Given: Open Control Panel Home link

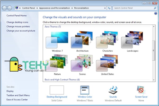Looking at the screenshot, I should tap(16, 16).
